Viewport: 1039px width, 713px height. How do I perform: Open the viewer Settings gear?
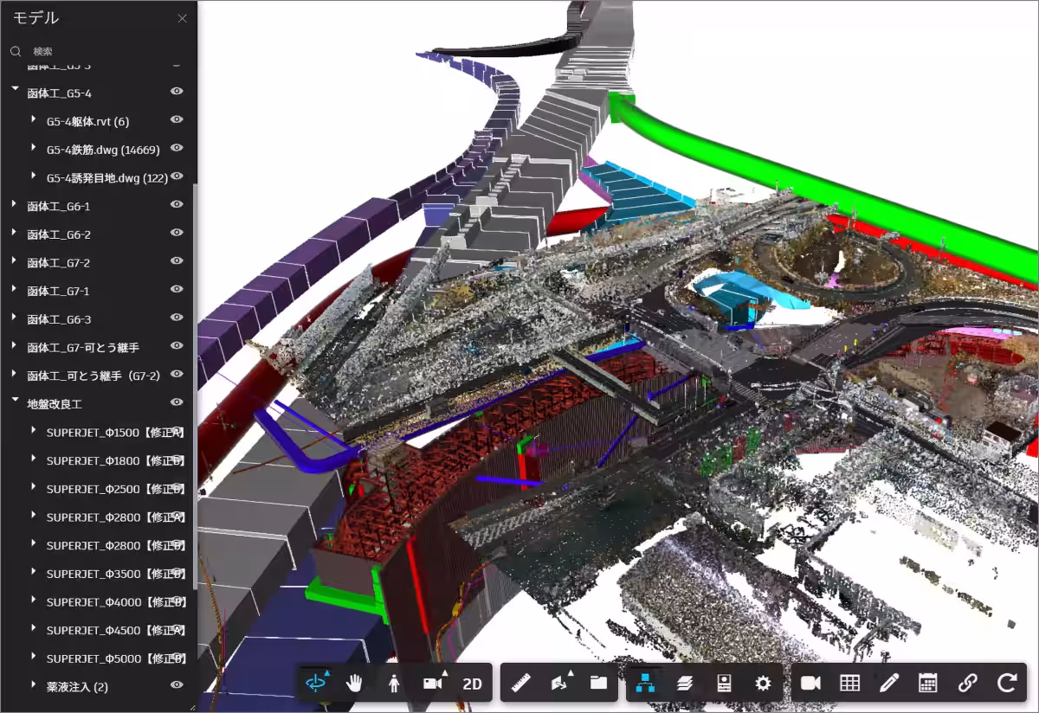coord(763,683)
